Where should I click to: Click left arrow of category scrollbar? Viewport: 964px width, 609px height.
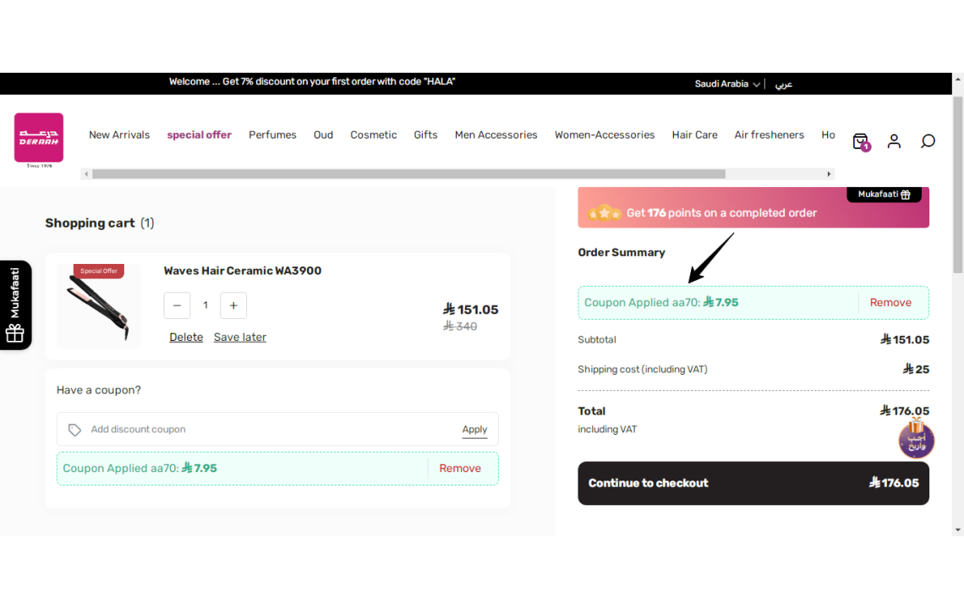click(86, 174)
